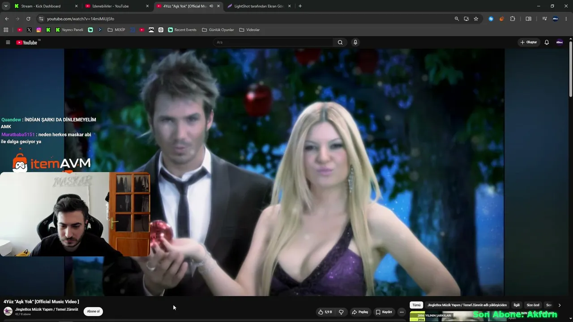The width and height of the screenshot is (573, 322).
Task: Show more filter chips with right arrow
Action: (x=559, y=305)
